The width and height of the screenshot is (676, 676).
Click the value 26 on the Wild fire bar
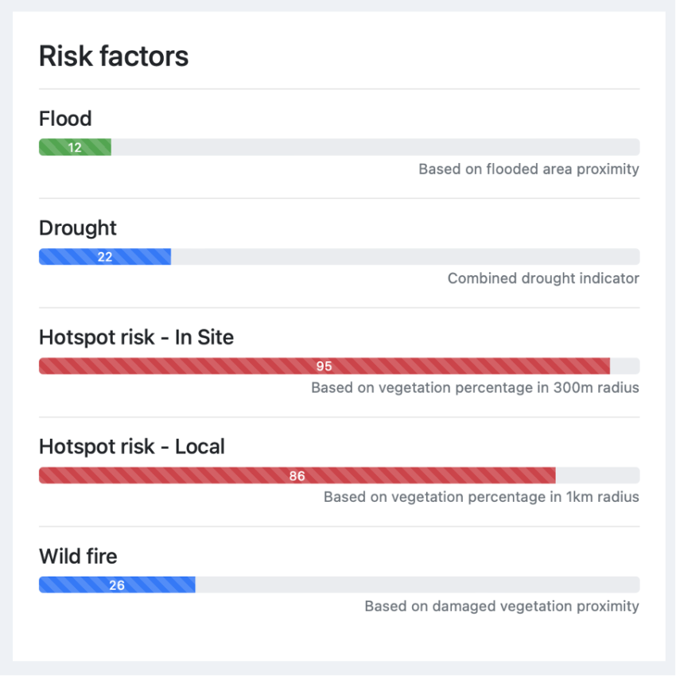coord(117,585)
